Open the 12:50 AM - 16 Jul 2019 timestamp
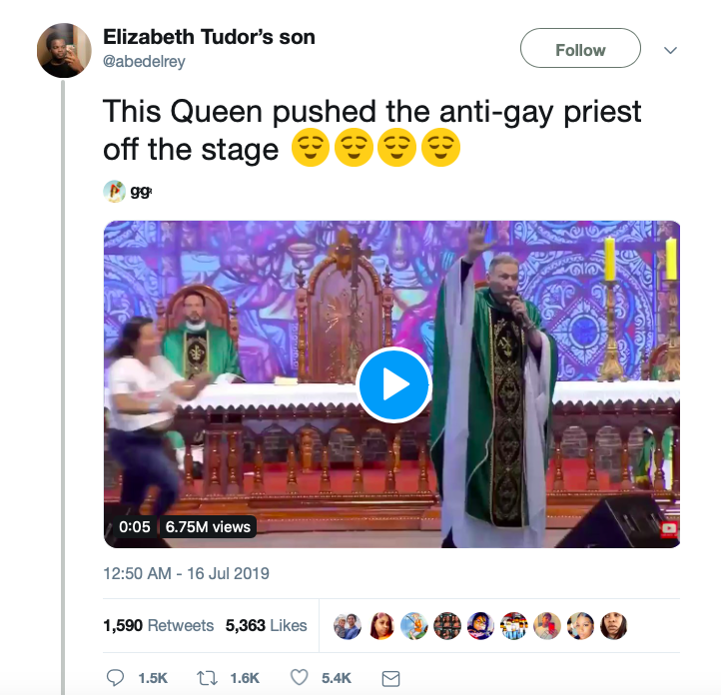 tap(186, 573)
